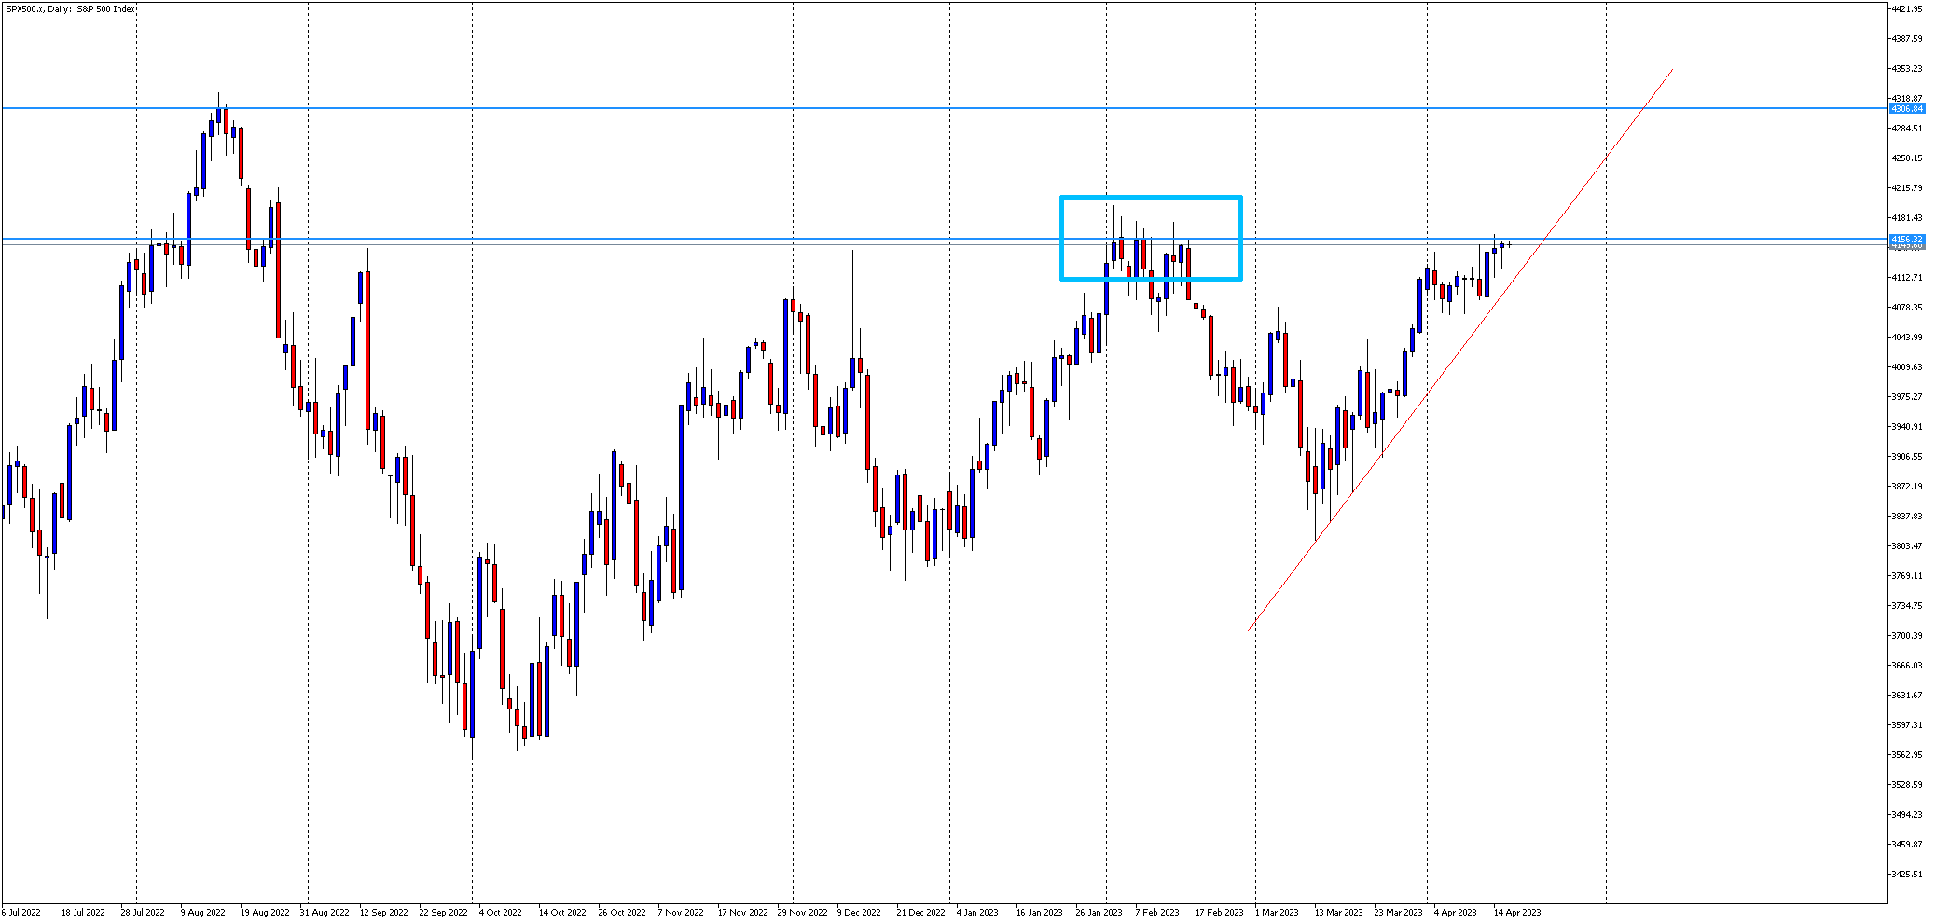Click price axis label 4284.51
Viewport: 1936px width, 923px height.
(x=1907, y=129)
